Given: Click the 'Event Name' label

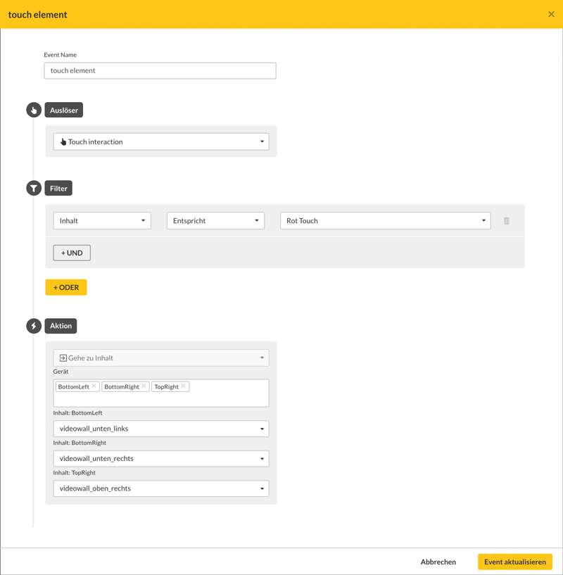Looking at the screenshot, I should (x=60, y=55).
